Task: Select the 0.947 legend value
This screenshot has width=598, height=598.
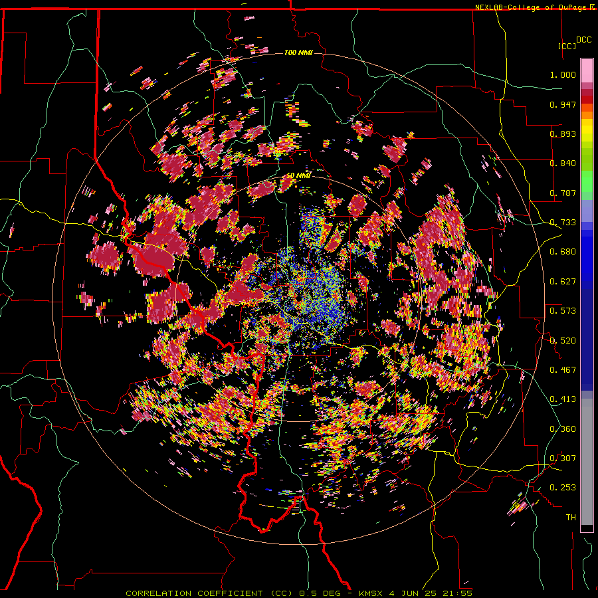Action: 563,104
